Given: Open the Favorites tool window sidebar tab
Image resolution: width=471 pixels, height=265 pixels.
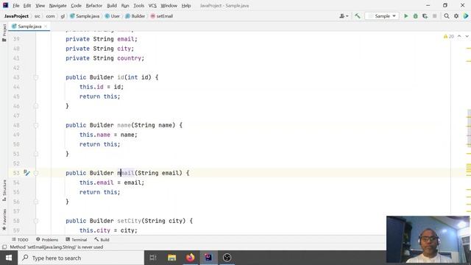Looking at the screenshot, I should click(x=4, y=219).
